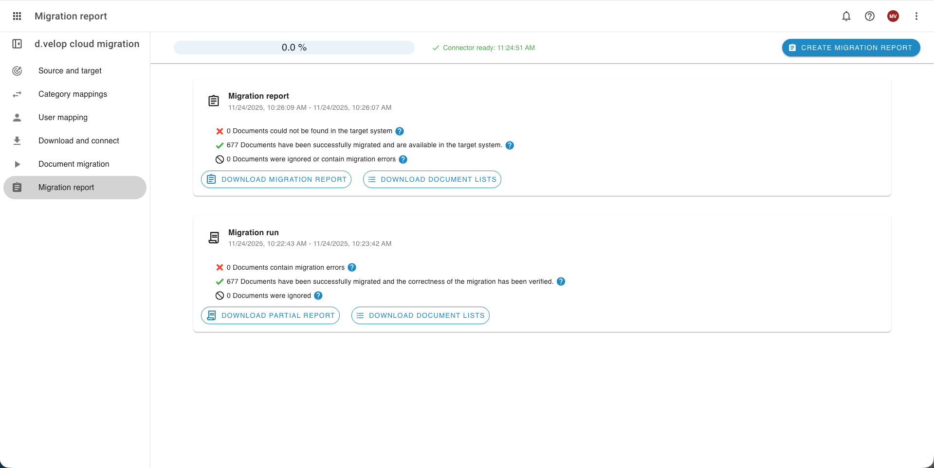934x468 pixels.
Task: Click the d.velop cloud migration logo icon
Action: pos(18,44)
